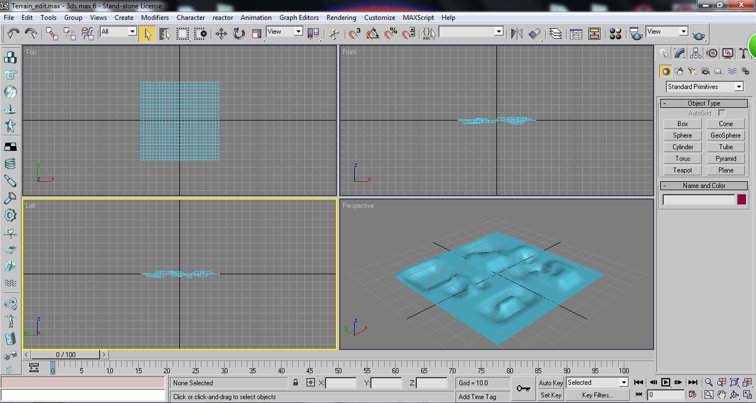Select the Geometry category icon in Create panel
The height and width of the screenshot is (403, 756).
pos(665,71)
